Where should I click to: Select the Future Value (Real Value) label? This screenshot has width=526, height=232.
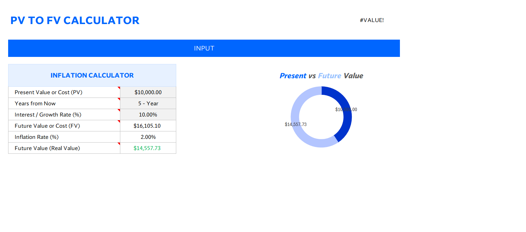(47, 148)
